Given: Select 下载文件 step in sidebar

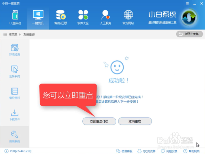Looking at the screenshot, I should tap(14, 115).
